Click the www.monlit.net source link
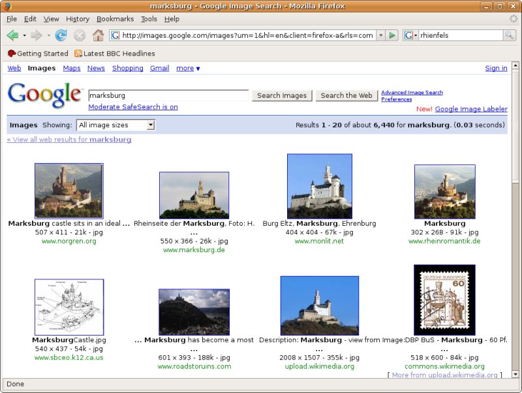 tap(319, 241)
